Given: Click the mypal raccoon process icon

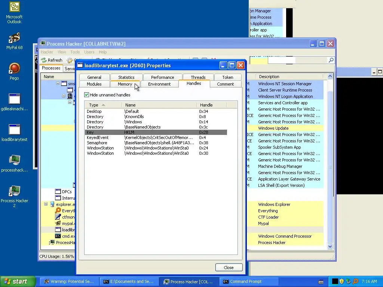Looking at the screenshot, I should coord(58,223).
